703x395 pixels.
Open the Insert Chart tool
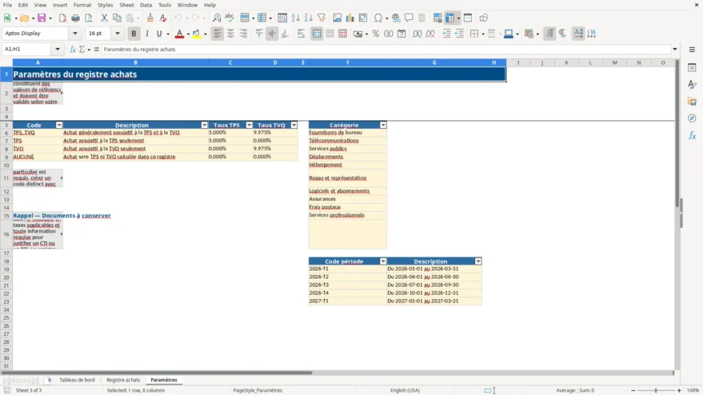click(x=349, y=18)
